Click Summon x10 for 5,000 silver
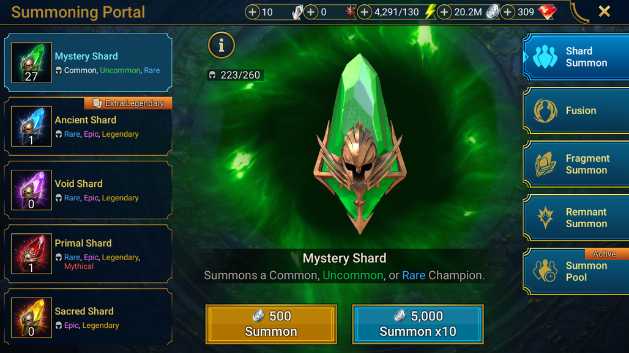The width and height of the screenshot is (629, 353). pyautogui.click(x=417, y=324)
